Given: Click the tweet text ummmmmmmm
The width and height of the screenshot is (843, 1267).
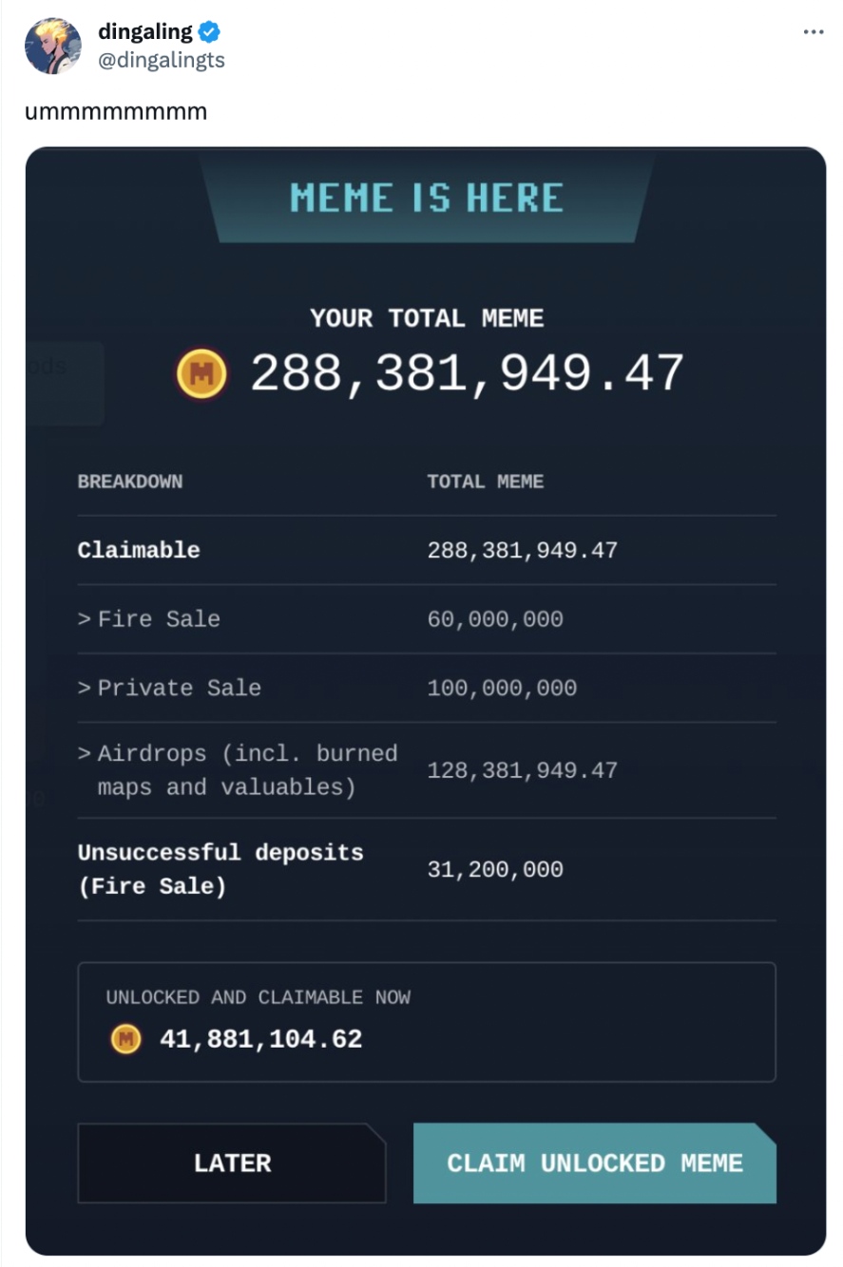Looking at the screenshot, I should pos(116,112).
